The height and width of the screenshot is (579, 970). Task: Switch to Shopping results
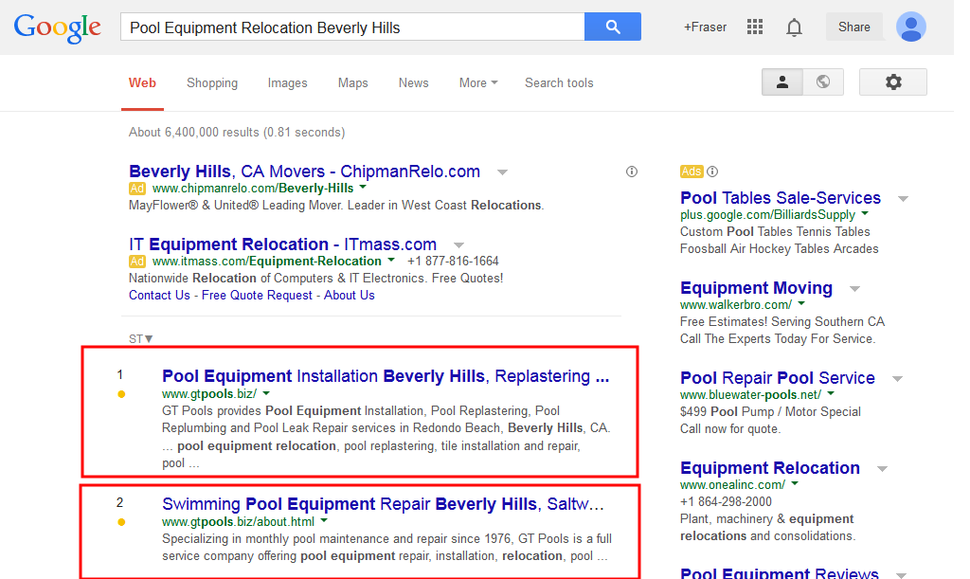[x=212, y=82]
